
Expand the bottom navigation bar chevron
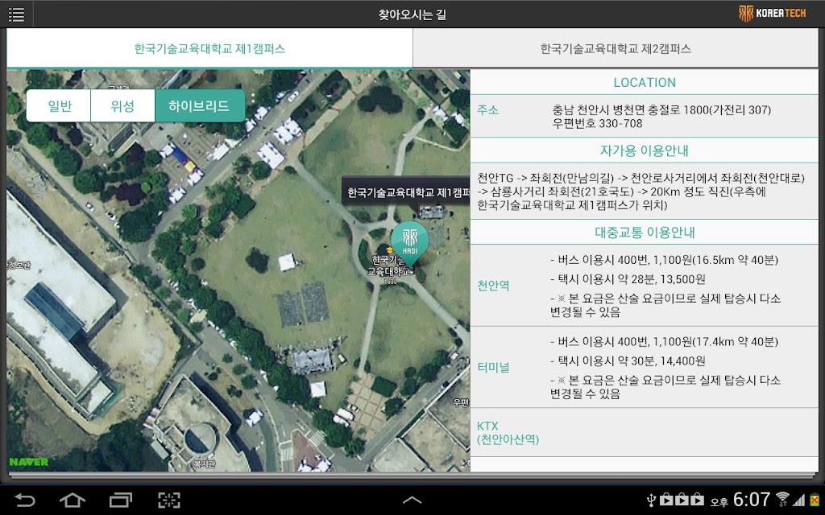click(x=412, y=500)
